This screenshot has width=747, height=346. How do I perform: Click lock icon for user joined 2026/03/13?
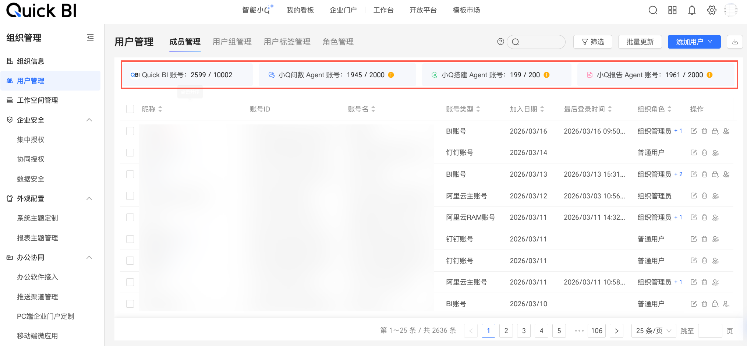pos(715,174)
